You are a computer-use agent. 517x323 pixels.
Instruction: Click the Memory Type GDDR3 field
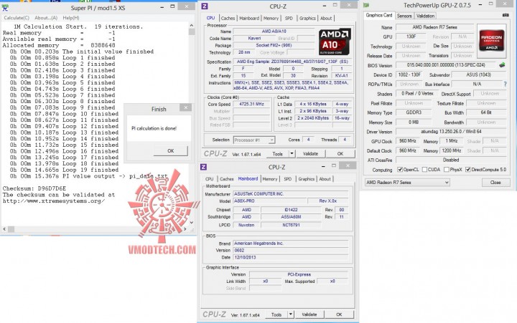pyautogui.click(x=414, y=112)
